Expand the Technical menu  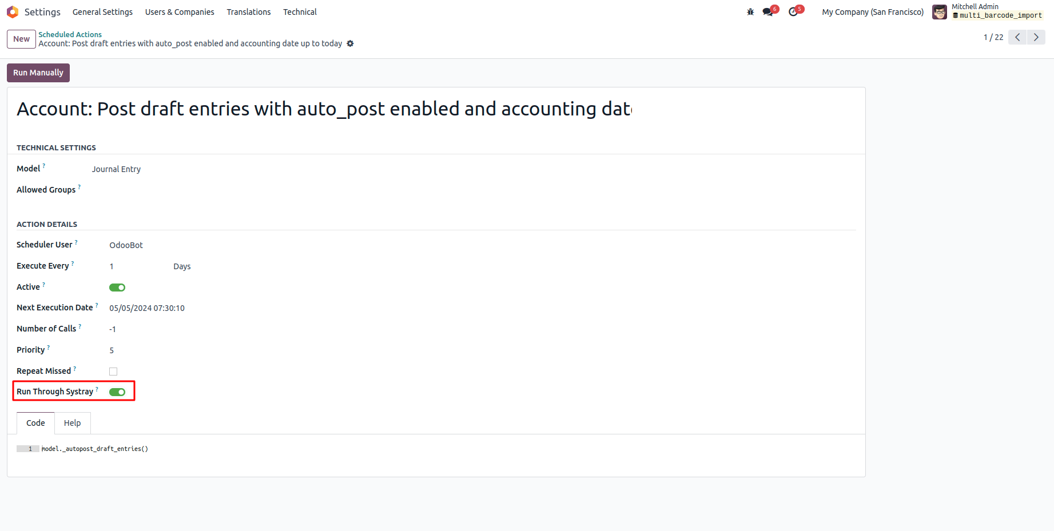pyautogui.click(x=300, y=12)
